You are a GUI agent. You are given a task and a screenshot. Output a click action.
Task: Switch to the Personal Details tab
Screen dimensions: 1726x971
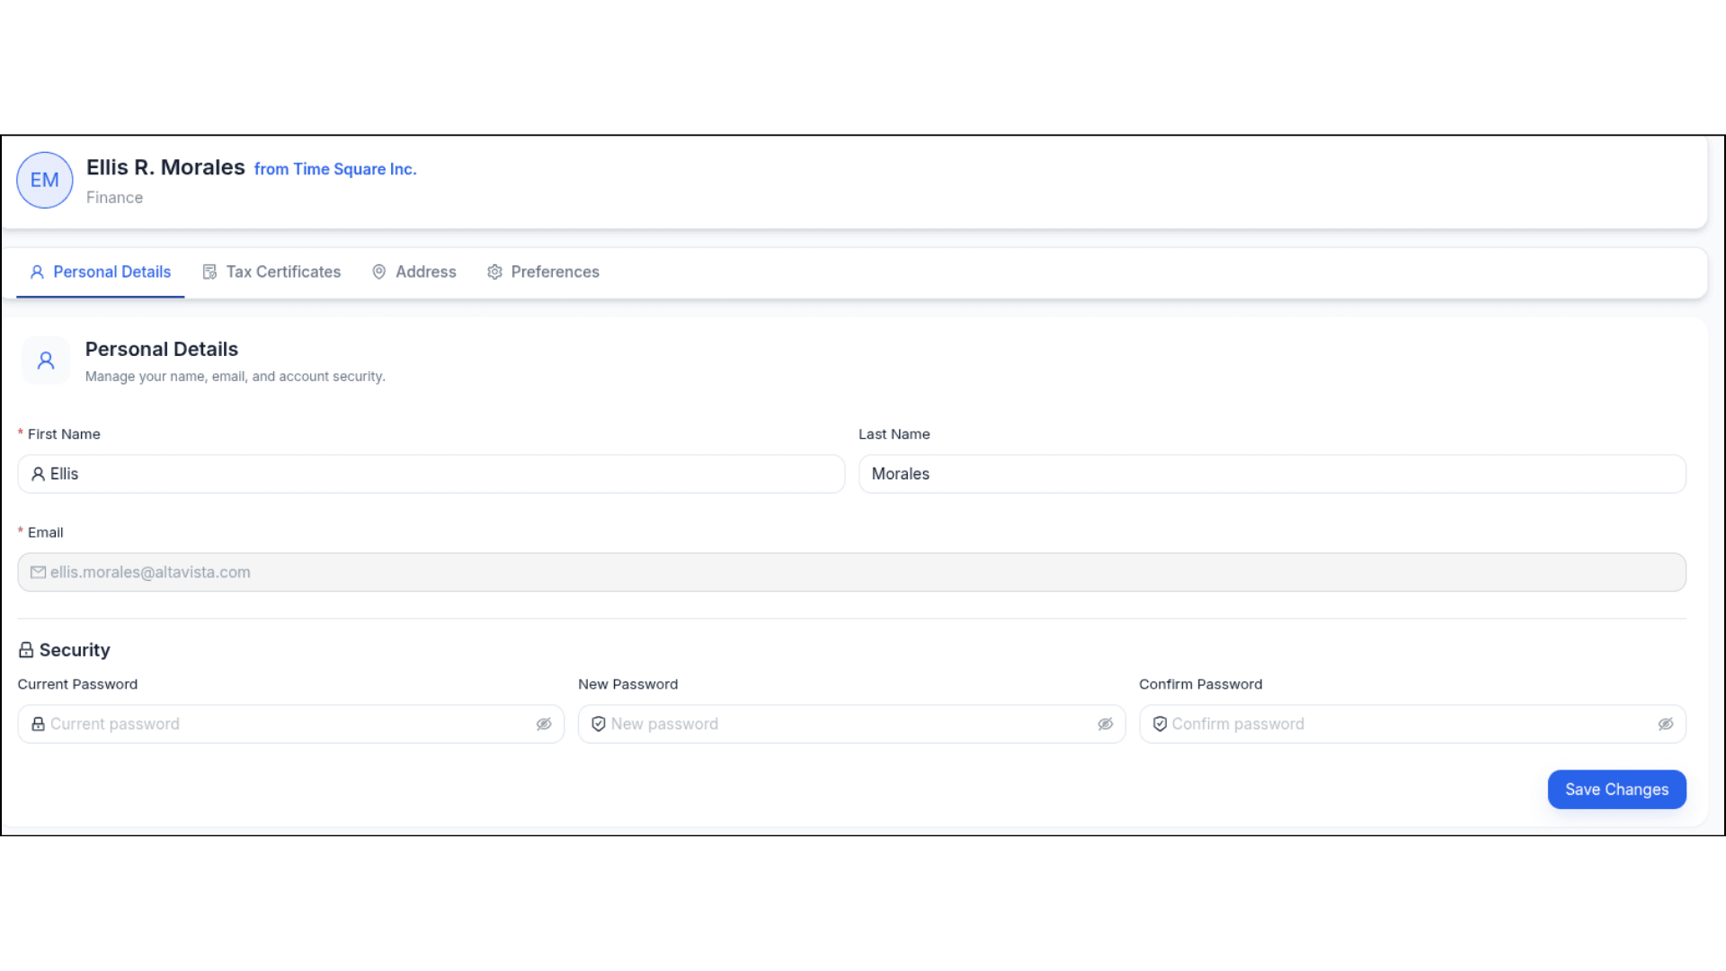tap(101, 272)
